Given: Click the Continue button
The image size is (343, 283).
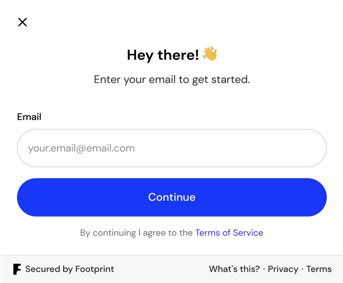Looking at the screenshot, I should coord(172,197).
